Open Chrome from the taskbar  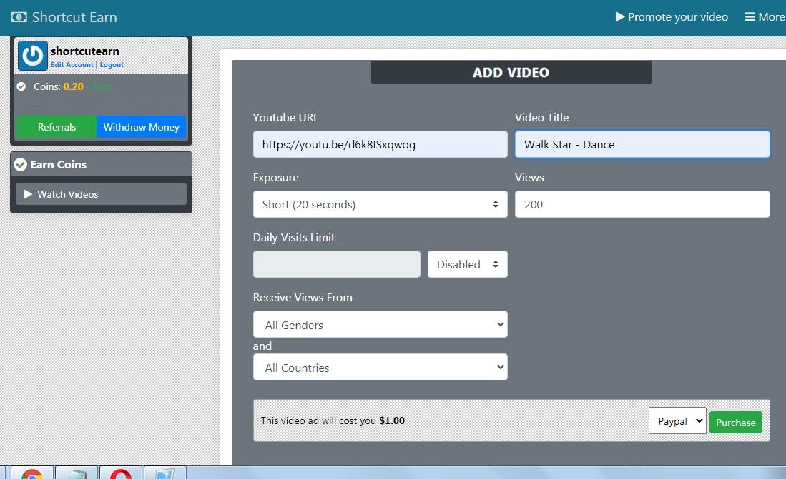(x=31, y=473)
